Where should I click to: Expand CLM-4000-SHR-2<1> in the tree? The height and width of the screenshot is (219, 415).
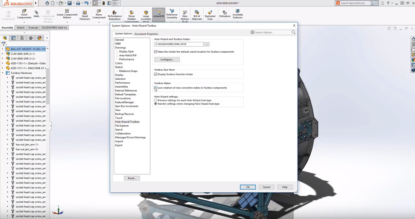point(3,54)
